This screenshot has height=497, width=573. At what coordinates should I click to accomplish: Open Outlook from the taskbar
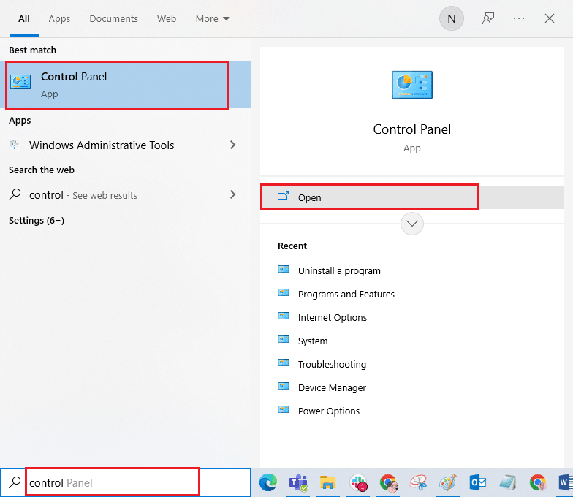click(478, 482)
